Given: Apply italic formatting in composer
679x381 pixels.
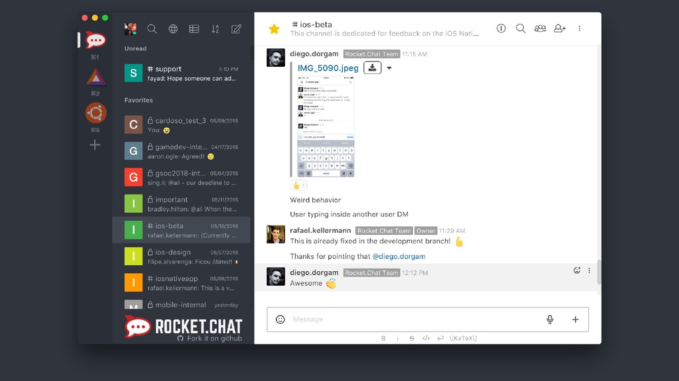Looking at the screenshot, I should click(x=398, y=338).
